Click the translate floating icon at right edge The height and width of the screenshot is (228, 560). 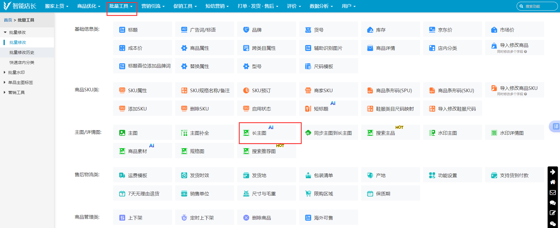556,126
